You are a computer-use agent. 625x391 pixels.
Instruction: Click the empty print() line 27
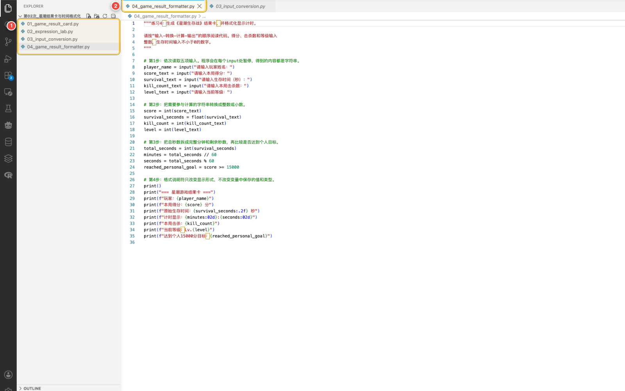click(x=152, y=186)
